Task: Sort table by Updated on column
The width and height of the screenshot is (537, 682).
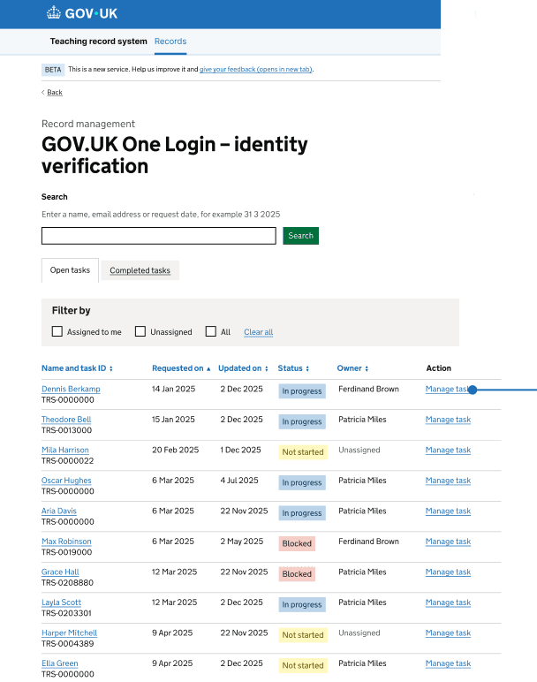Action: (x=243, y=368)
